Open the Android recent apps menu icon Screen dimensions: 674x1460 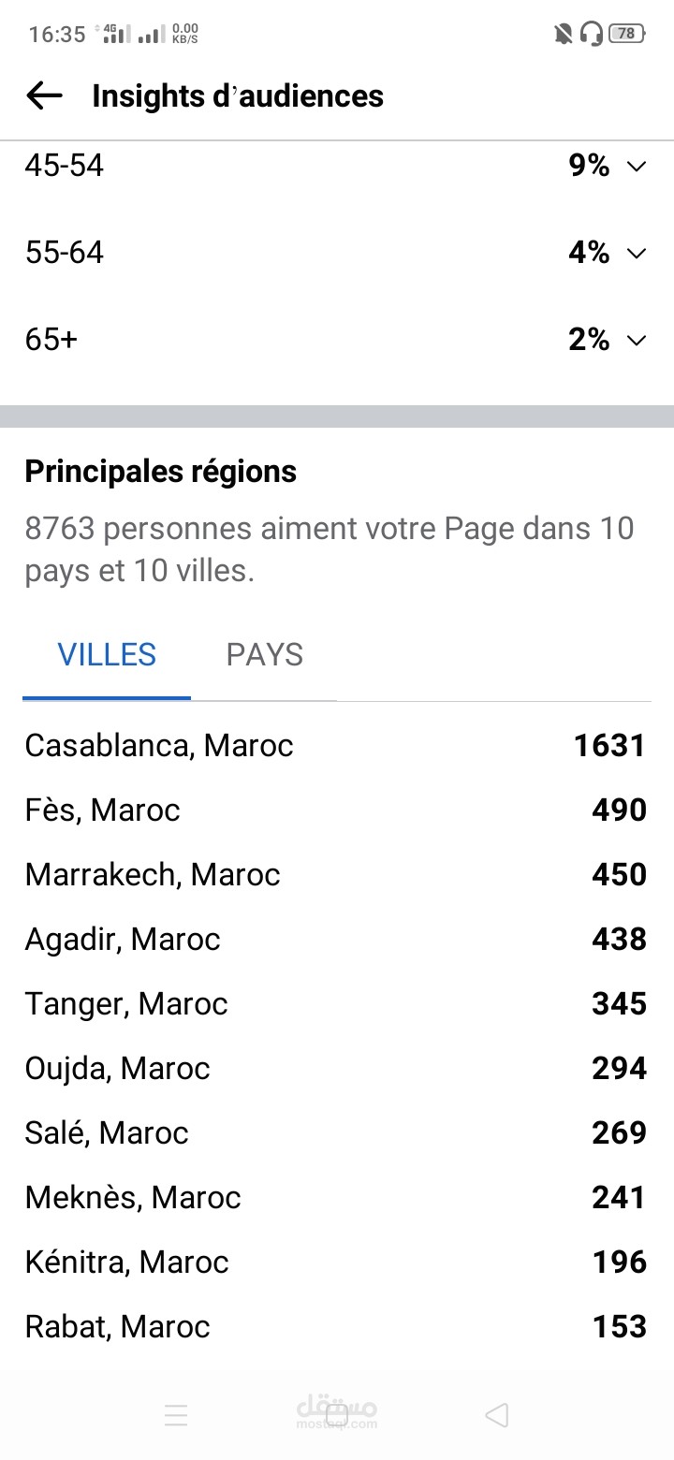click(x=176, y=1414)
